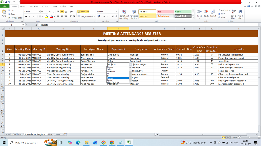Screen dimensions: 261x146
Task: Apply the Good cell style
Action: (183, 12)
